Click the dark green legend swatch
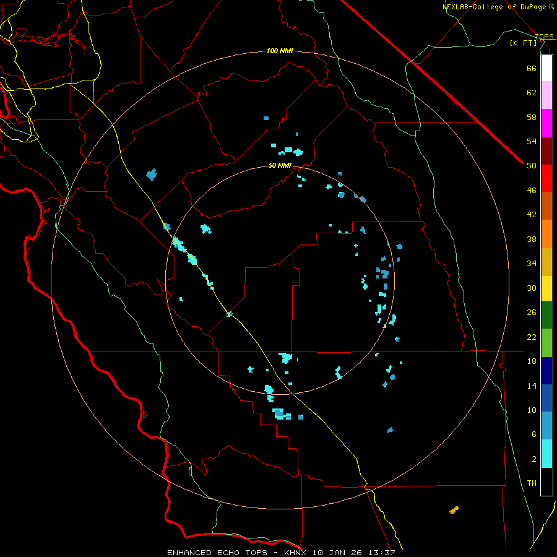 [x=546, y=315]
